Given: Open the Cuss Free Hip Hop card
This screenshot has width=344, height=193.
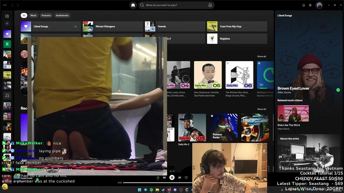Looking at the screenshot, I should pyautogui.click(x=237, y=27).
